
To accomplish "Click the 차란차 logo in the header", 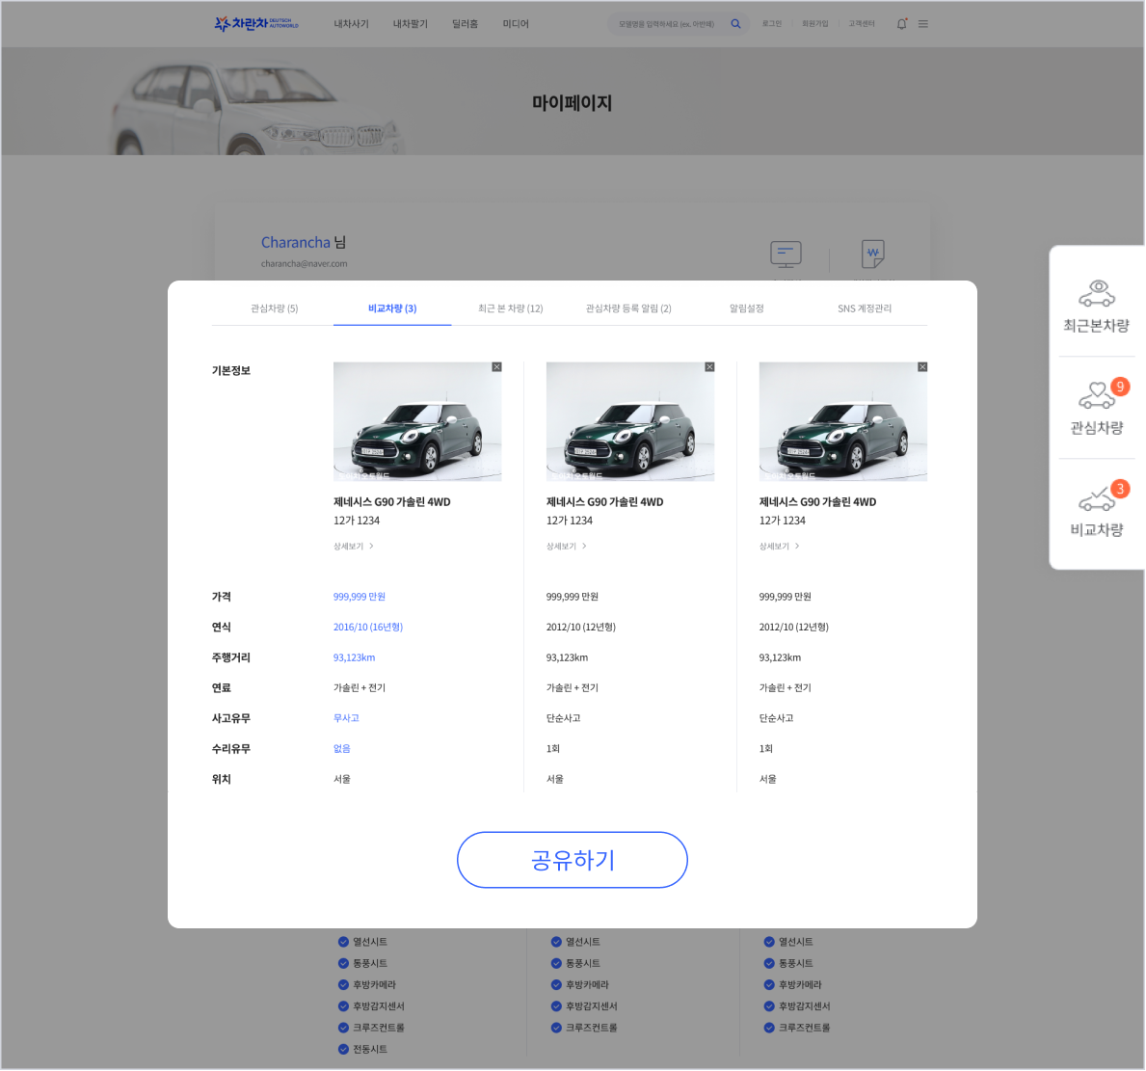I will tap(255, 24).
